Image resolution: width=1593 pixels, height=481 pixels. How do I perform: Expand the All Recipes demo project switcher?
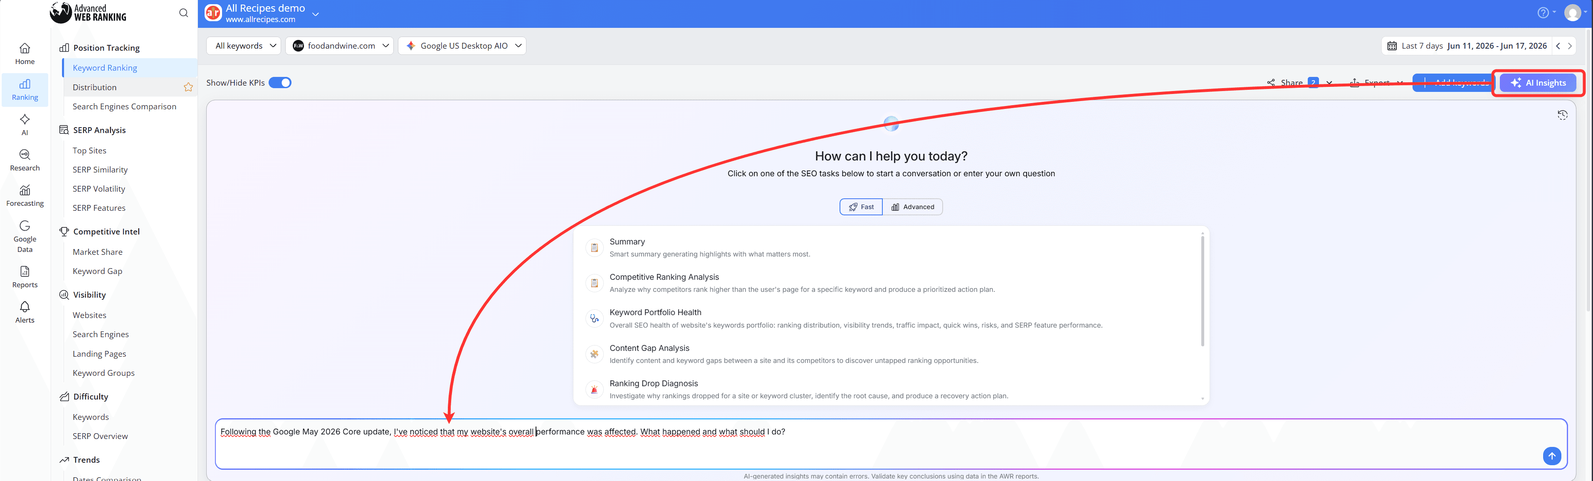(x=315, y=14)
